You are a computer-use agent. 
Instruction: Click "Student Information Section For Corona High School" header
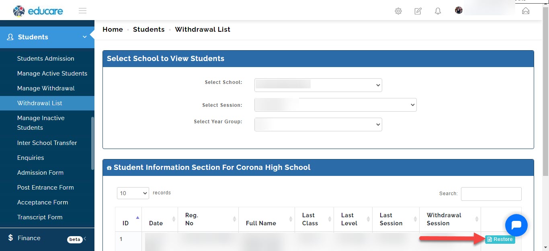212,167
